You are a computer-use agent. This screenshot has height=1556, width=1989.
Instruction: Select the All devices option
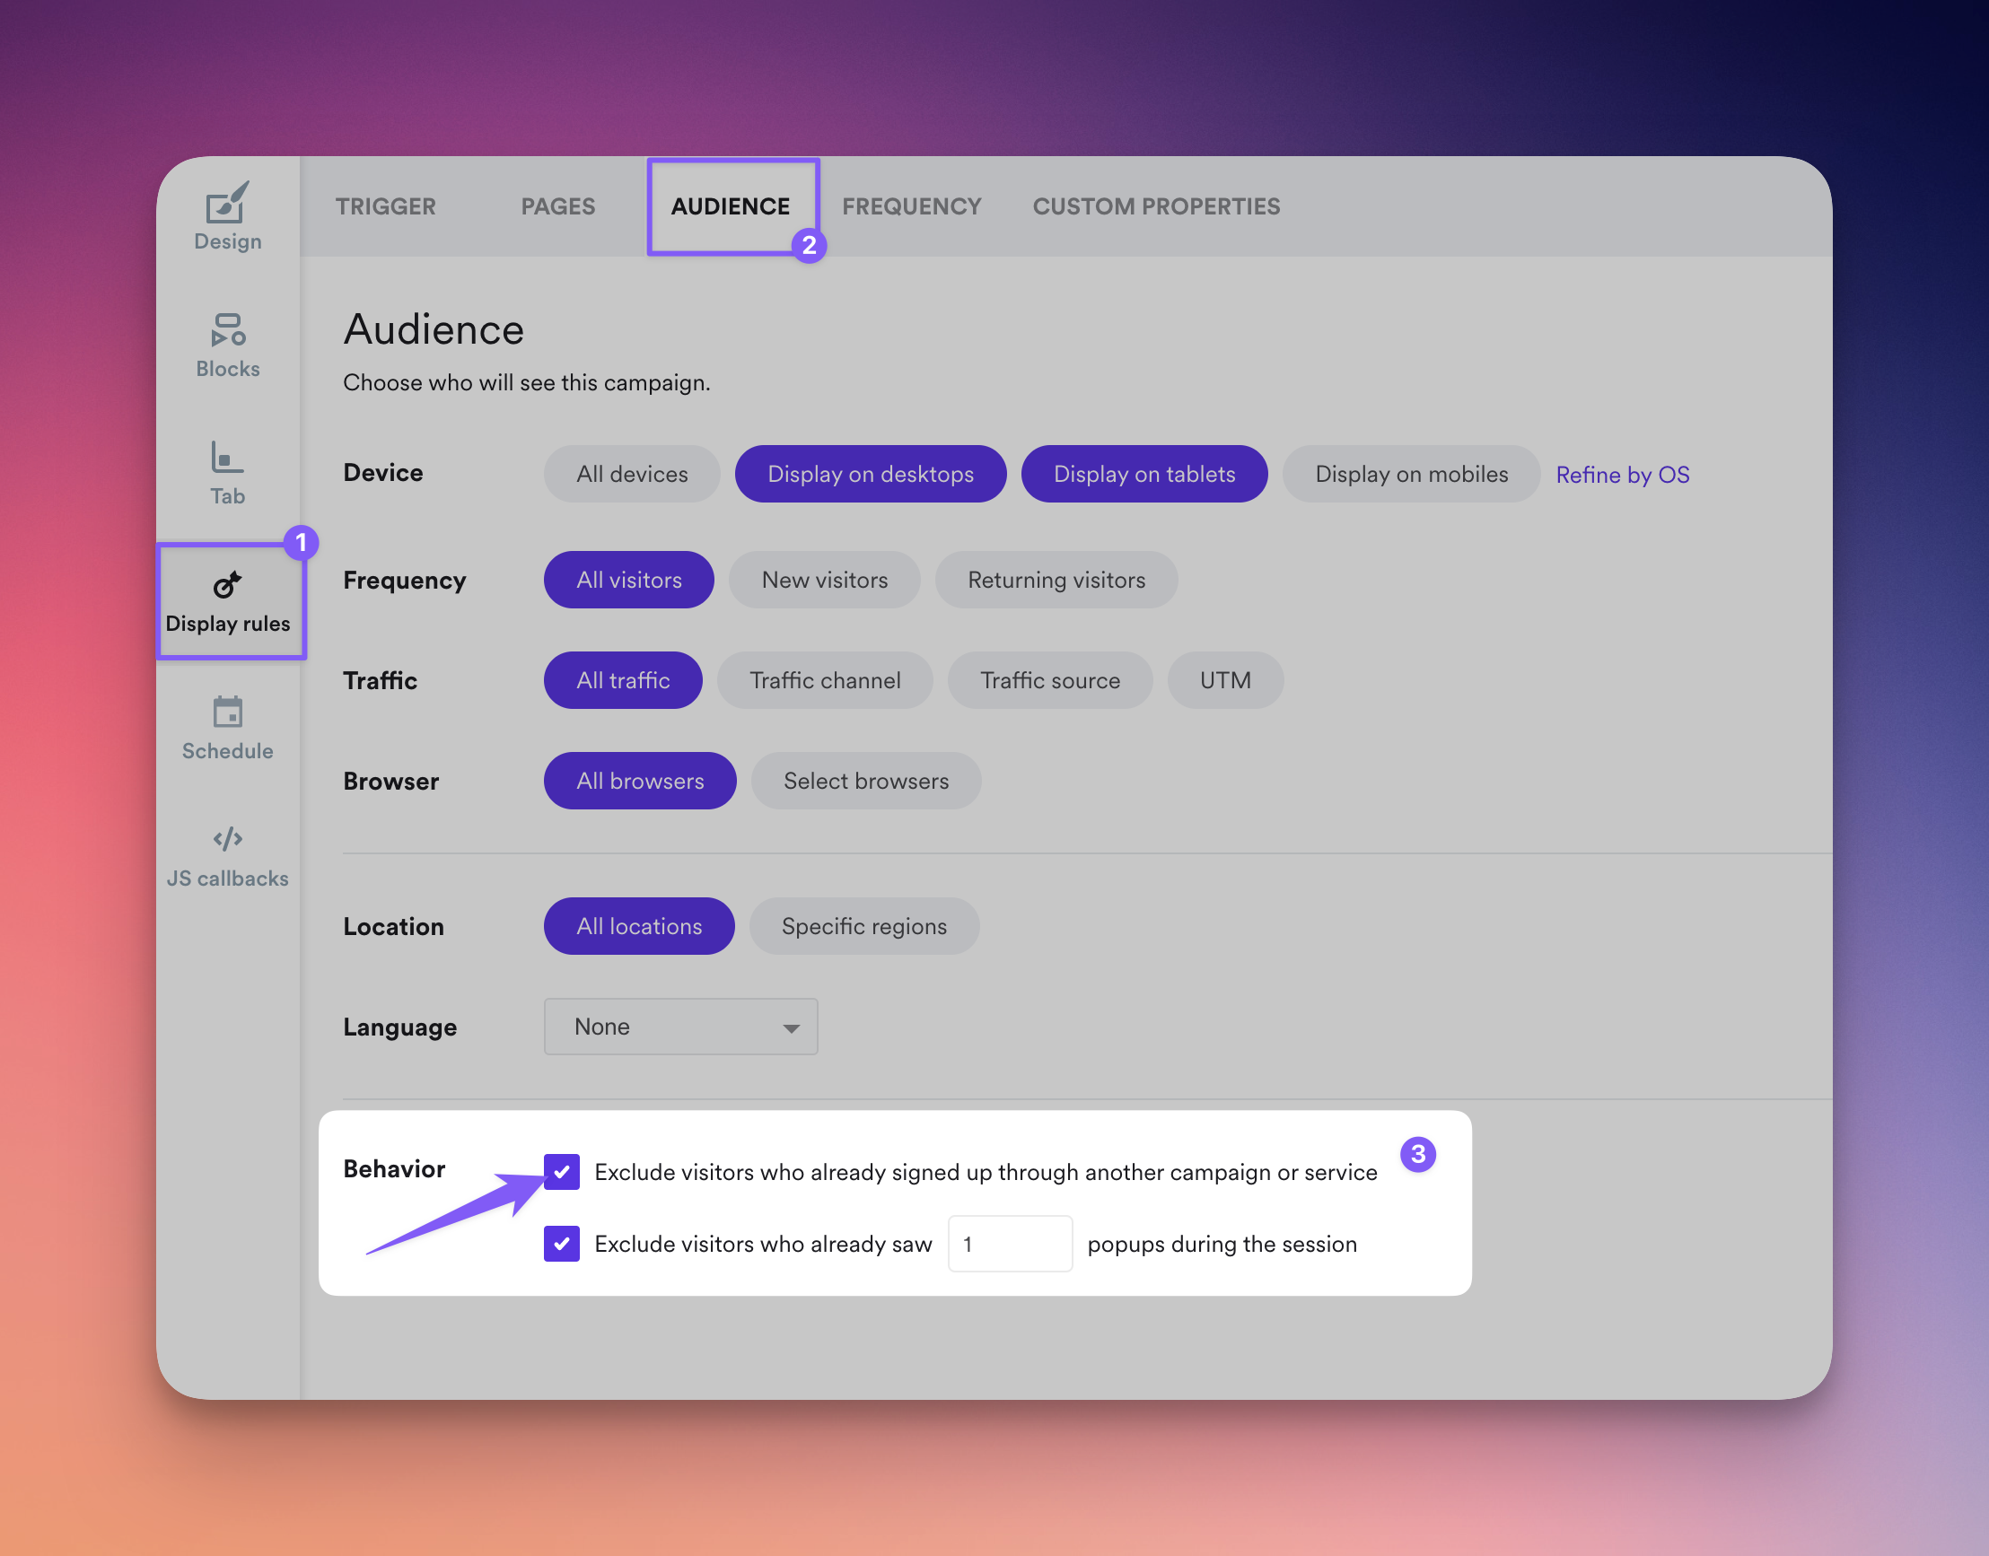631,474
